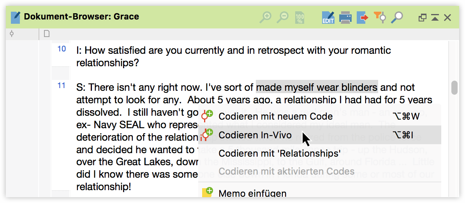Click the coding column header icon
Screen dimensions: 465x203
pos(12,34)
